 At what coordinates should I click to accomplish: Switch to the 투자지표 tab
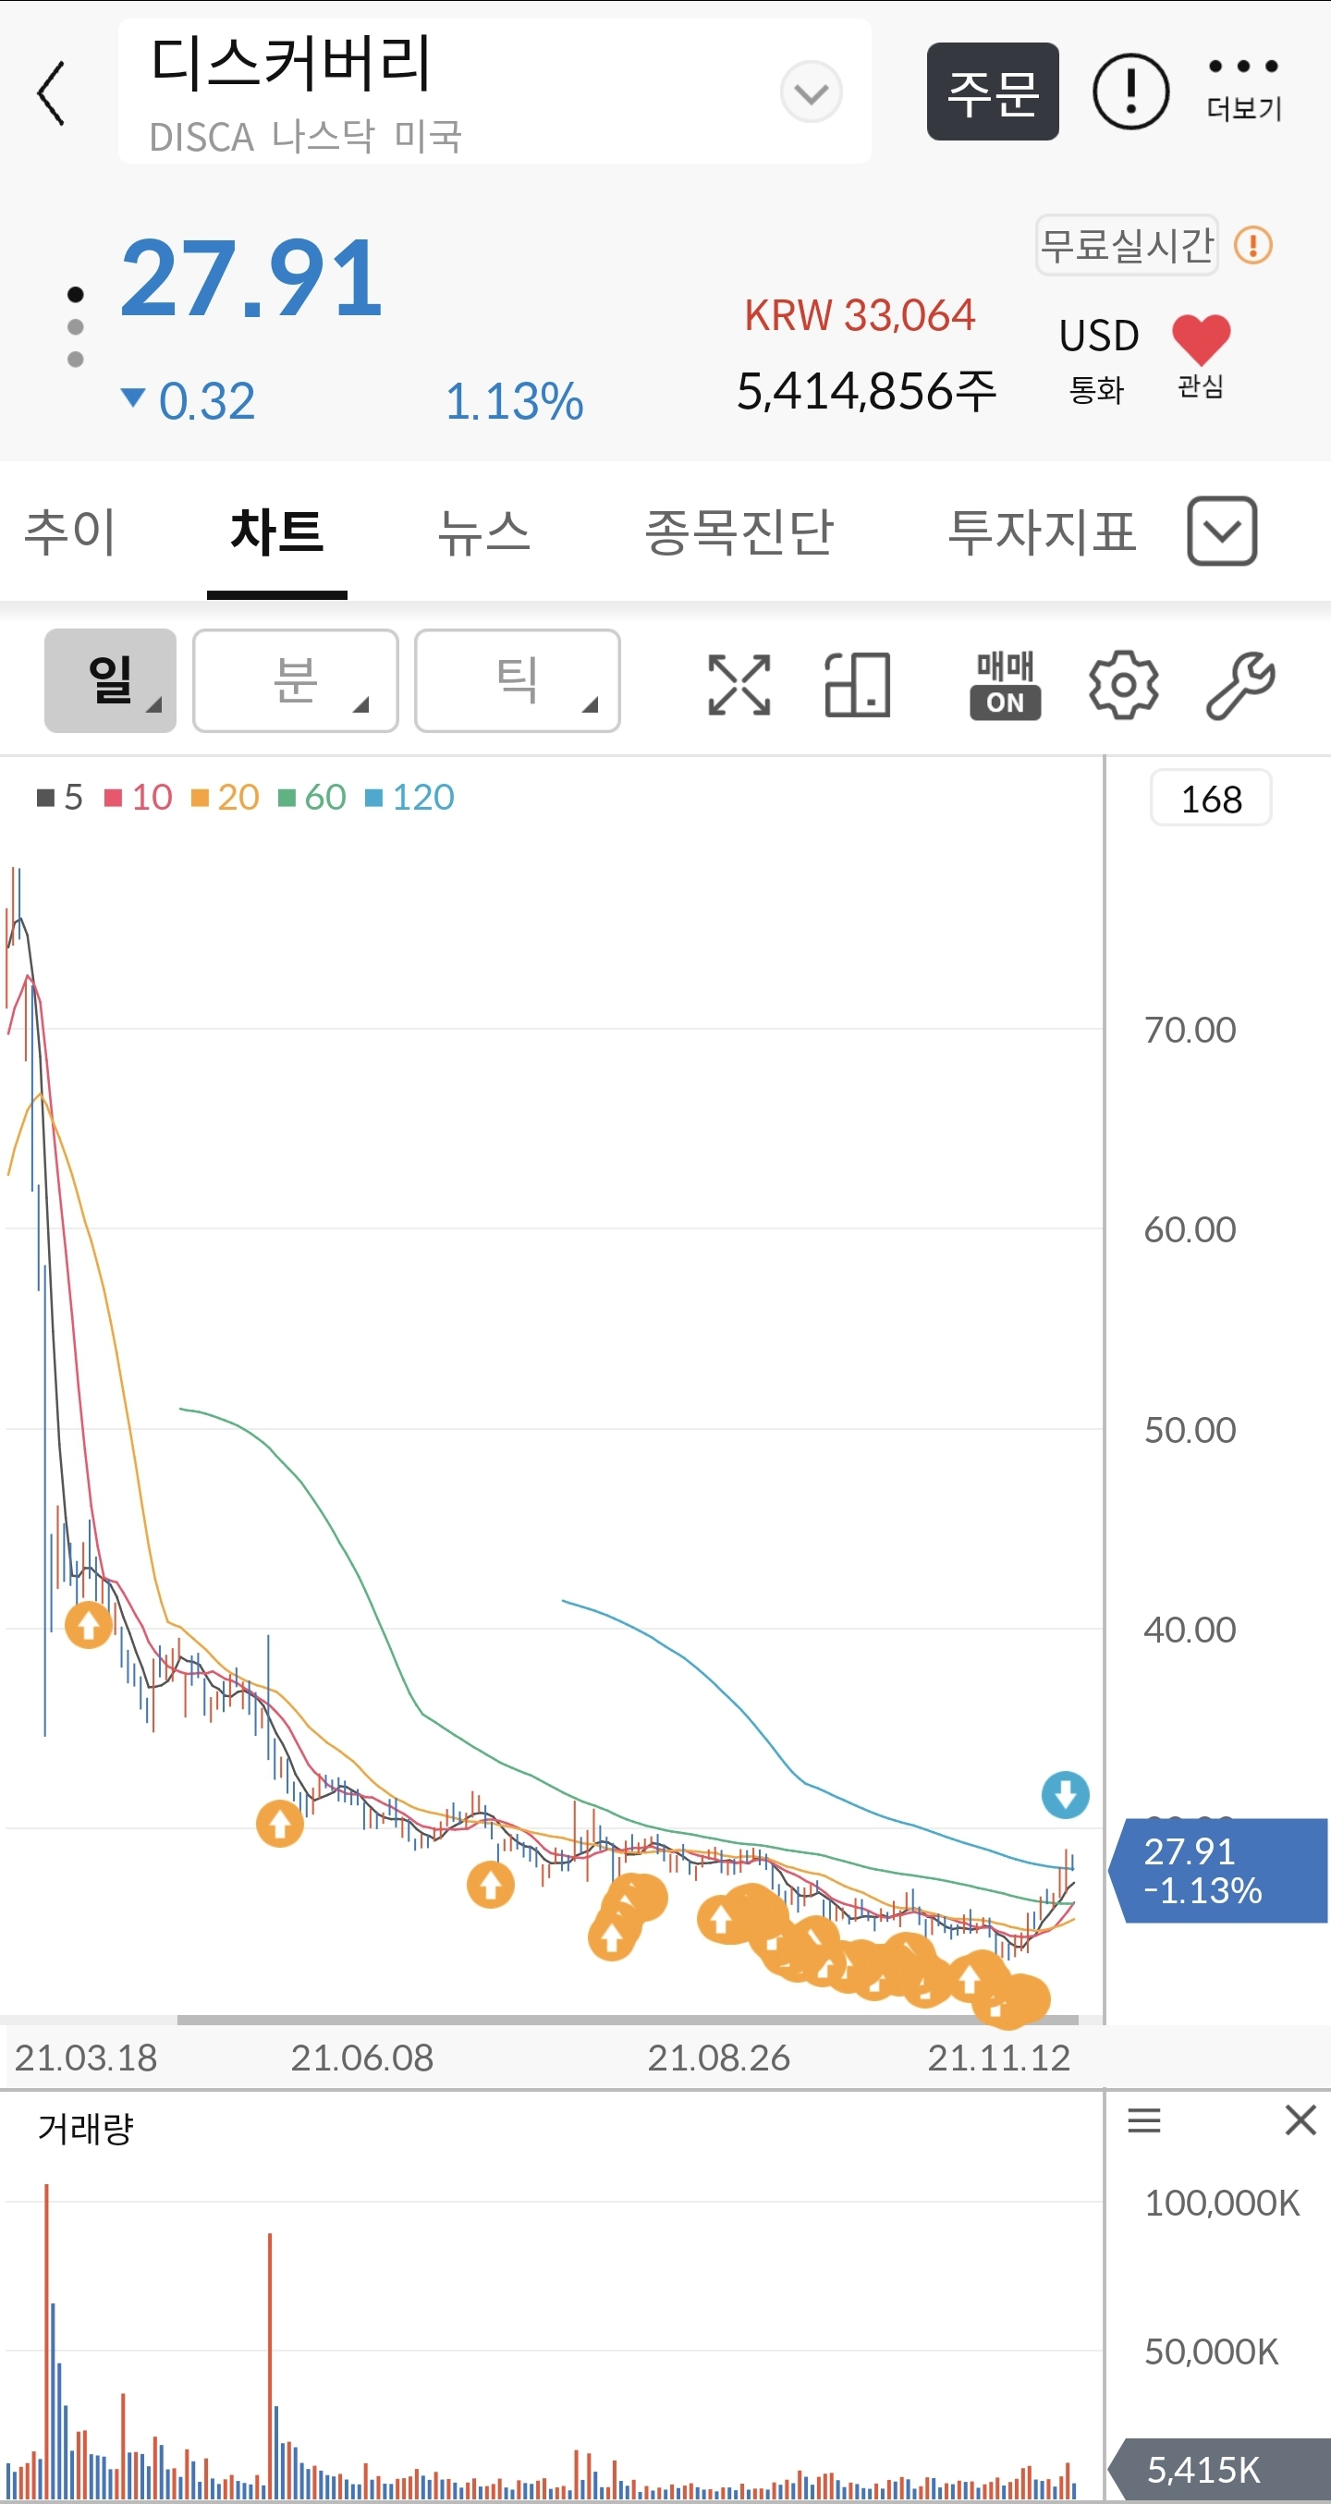point(1042,532)
